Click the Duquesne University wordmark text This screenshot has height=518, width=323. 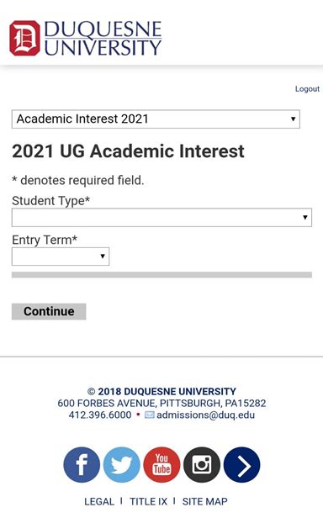[103, 38]
